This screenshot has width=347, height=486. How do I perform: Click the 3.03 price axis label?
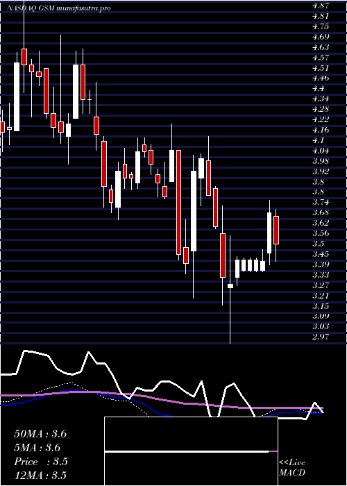point(321,327)
